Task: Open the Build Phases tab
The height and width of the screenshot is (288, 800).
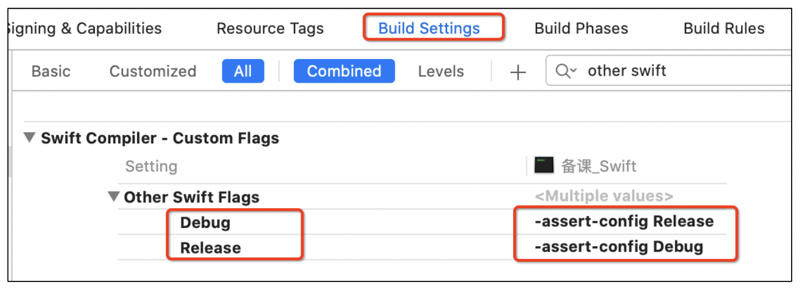Action: (x=581, y=29)
